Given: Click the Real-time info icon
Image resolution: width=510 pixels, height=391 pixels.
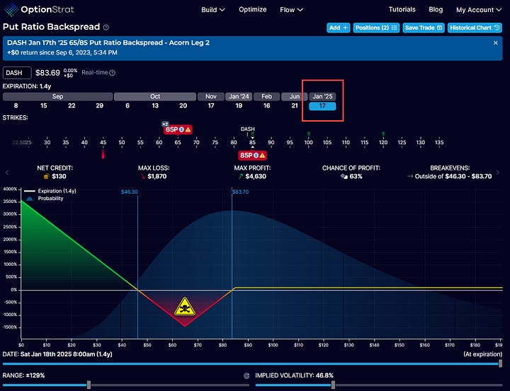Looking at the screenshot, I should click(112, 73).
